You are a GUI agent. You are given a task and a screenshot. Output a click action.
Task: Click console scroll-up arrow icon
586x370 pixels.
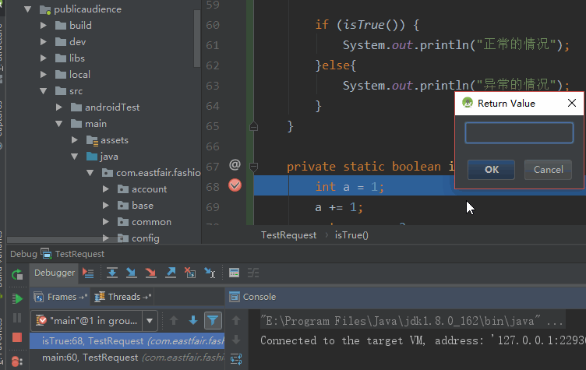click(236, 320)
